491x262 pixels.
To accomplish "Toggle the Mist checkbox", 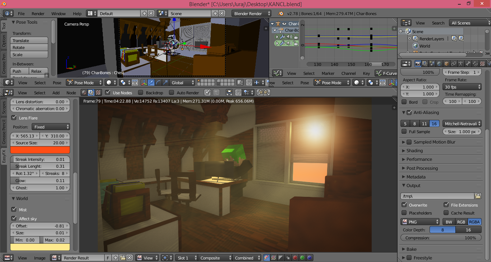I will pyautogui.click(x=14, y=209).
